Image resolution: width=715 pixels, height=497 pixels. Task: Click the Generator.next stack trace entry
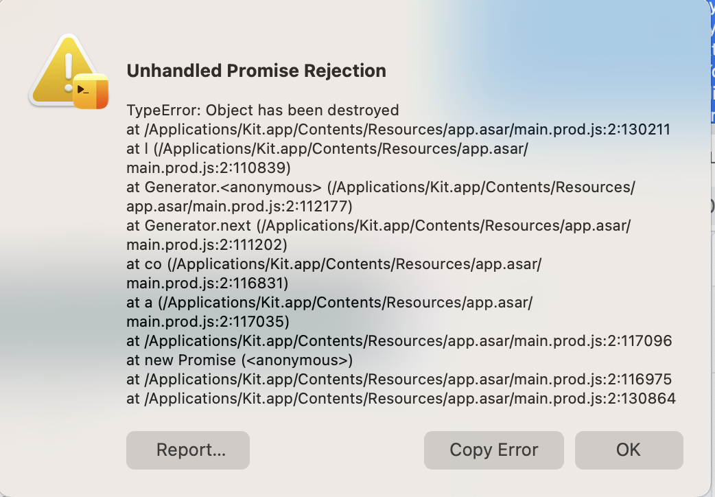379,225
